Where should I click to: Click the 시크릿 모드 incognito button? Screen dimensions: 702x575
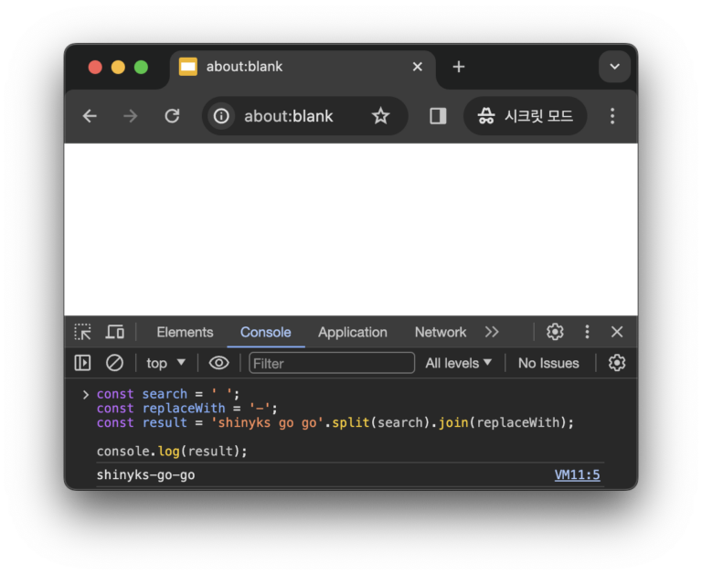[525, 116]
